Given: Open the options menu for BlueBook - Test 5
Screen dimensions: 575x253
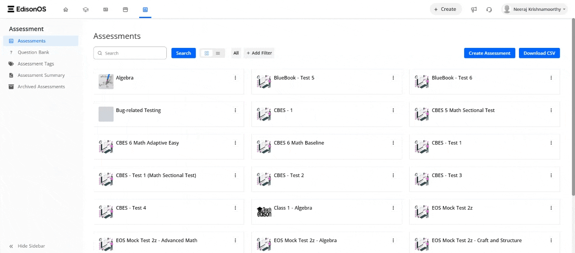Looking at the screenshot, I should point(393,78).
